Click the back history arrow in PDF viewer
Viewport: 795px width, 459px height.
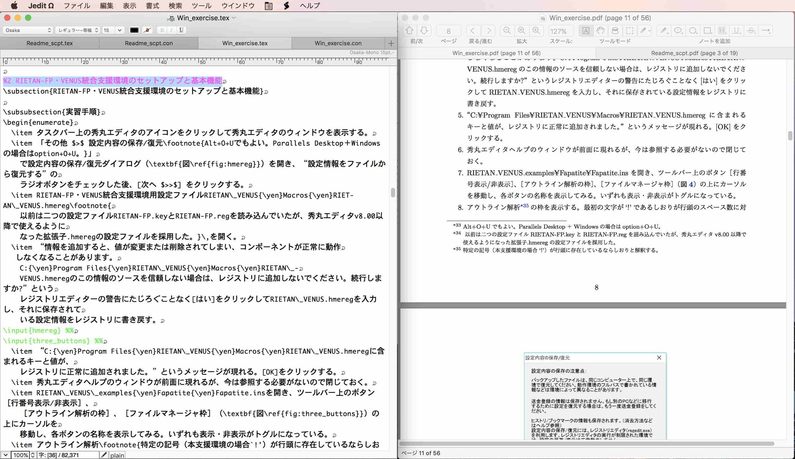point(472,31)
